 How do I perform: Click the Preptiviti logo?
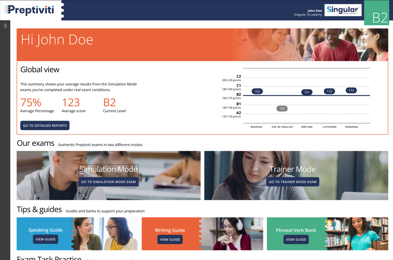[x=30, y=10]
